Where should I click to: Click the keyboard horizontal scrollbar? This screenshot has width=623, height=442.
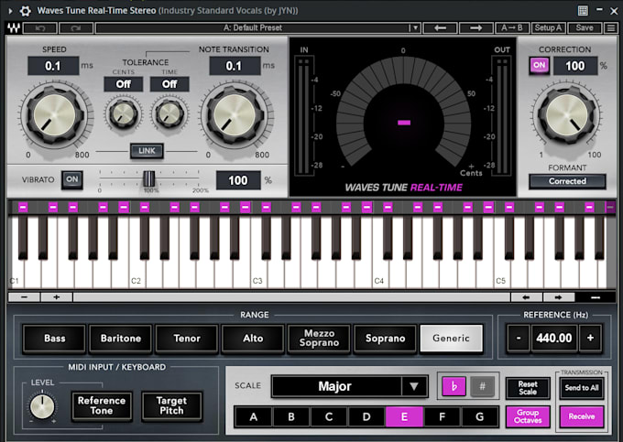point(291,297)
